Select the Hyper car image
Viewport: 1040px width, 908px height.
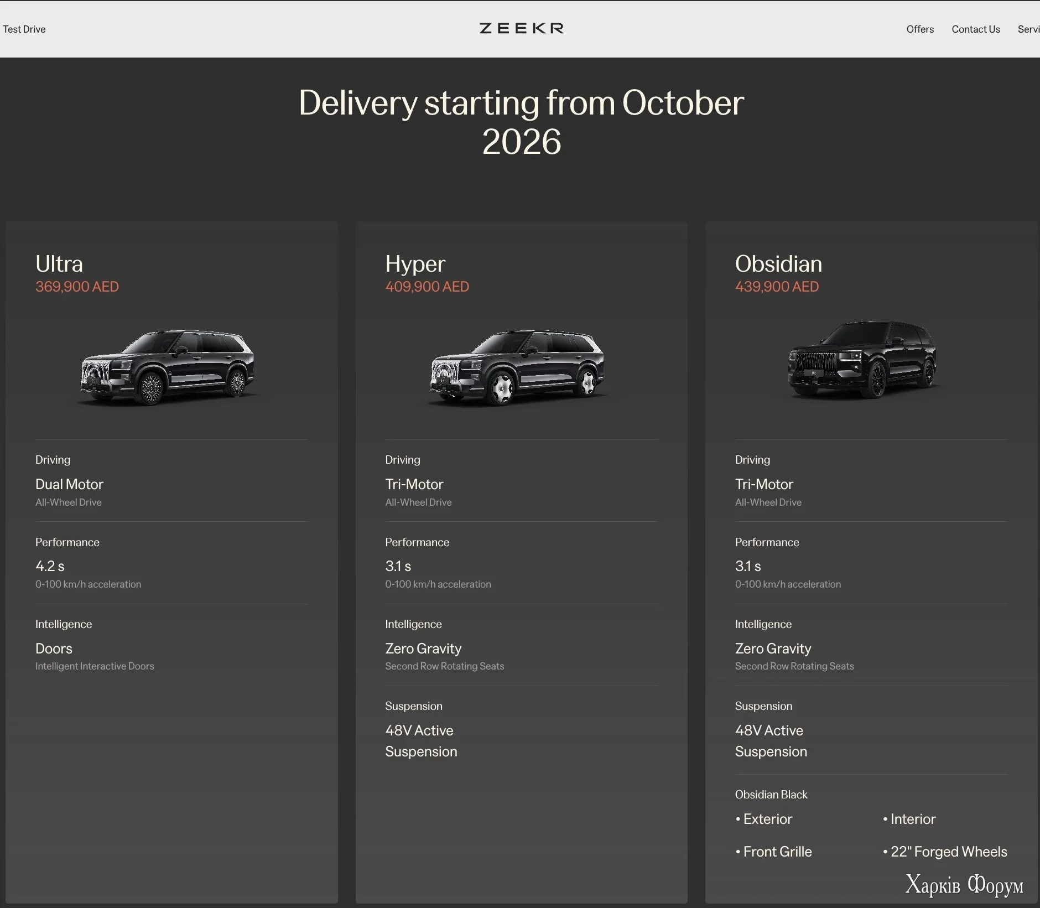(x=518, y=367)
